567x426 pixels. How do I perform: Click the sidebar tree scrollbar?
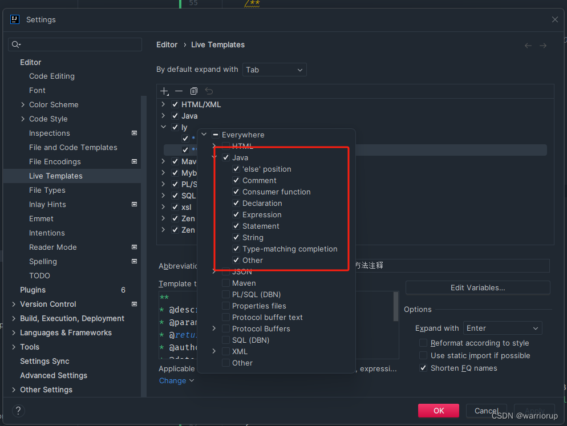[x=144, y=246]
